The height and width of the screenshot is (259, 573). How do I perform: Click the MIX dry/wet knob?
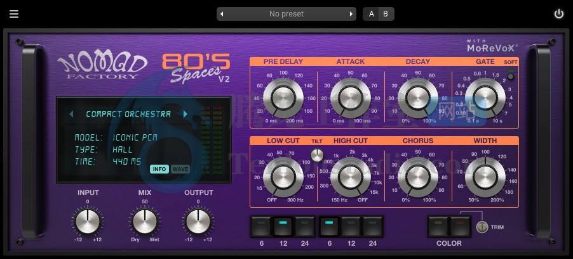(145, 221)
